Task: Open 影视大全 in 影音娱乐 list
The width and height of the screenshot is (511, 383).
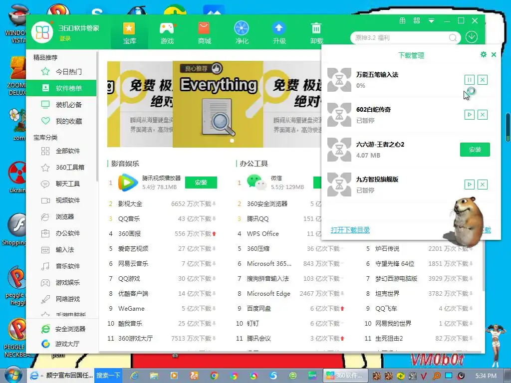Action: (x=130, y=204)
